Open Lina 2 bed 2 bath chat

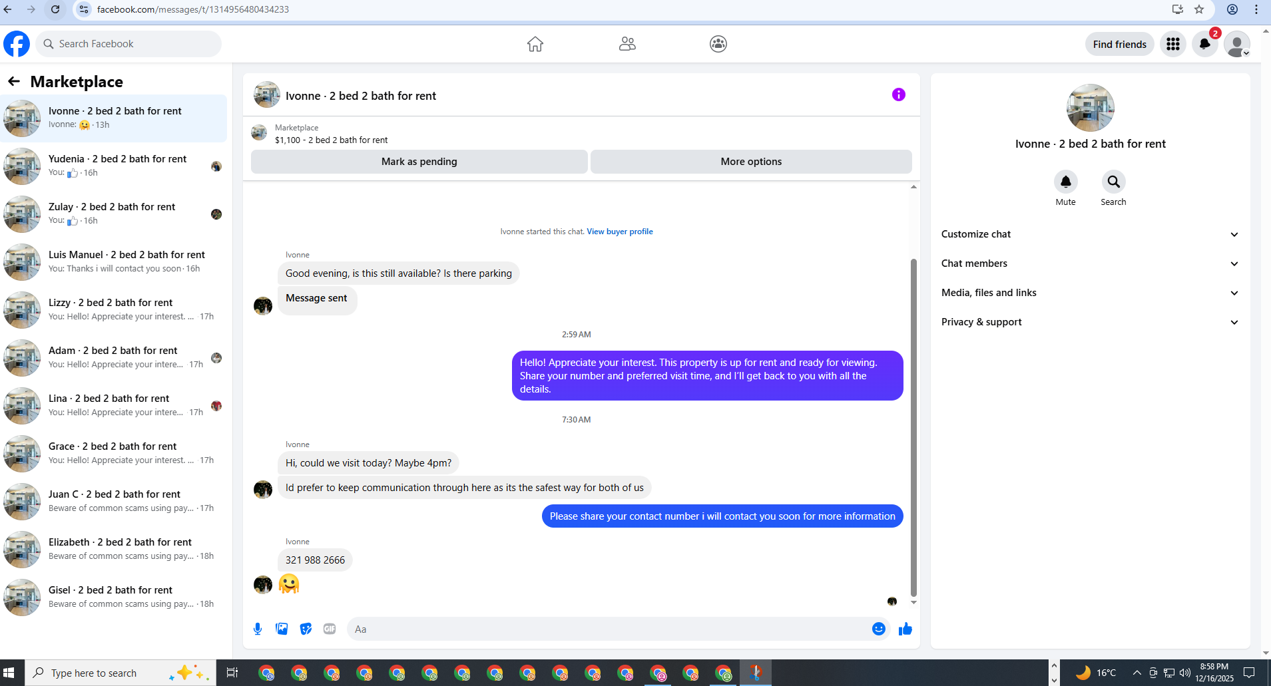coord(113,406)
